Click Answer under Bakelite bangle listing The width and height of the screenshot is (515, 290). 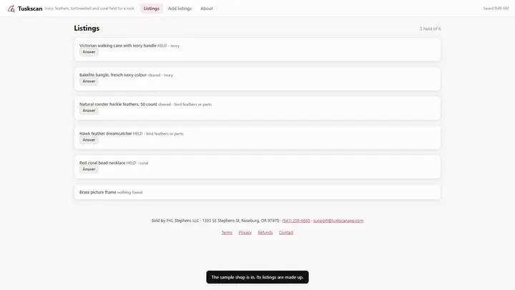89,81
